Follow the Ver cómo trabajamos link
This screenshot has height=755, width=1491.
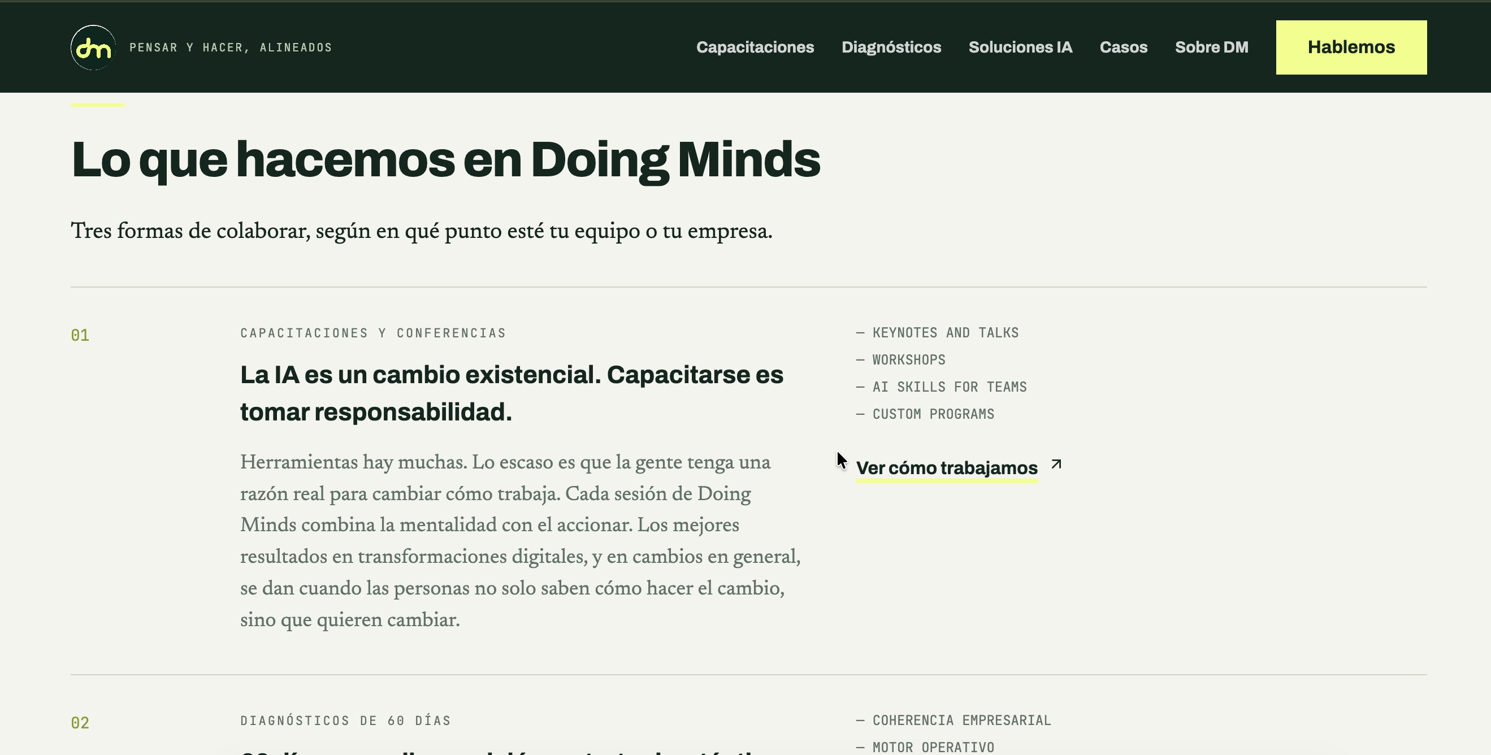(x=947, y=468)
